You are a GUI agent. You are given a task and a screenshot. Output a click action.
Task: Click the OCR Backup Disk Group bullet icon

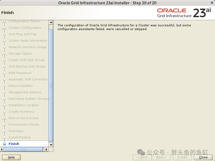(x=5, y=66)
